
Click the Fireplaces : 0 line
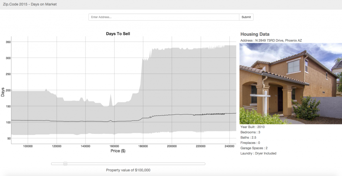250,143
